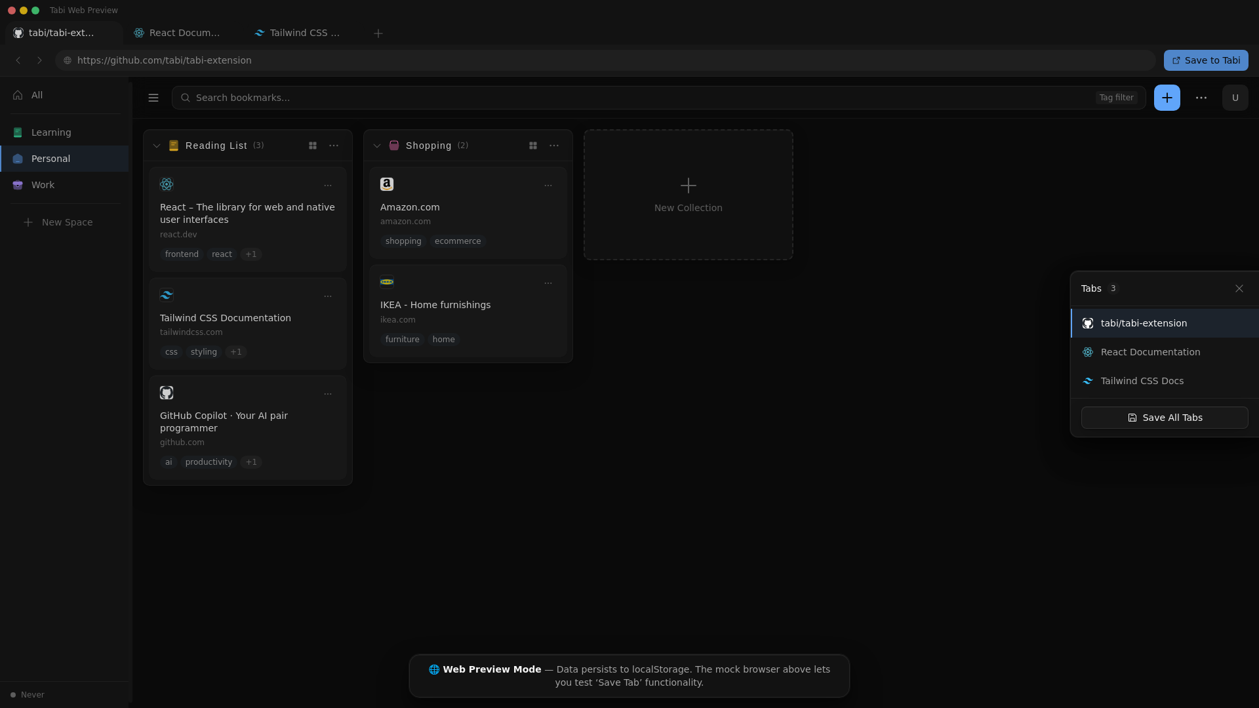This screenshot has width=1259, height=708.
Task: Add new browser tab with plus icon
Action: (x=378, y=33)
